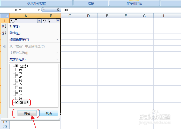
Task: Select column F header
Action: pos(126,16)
